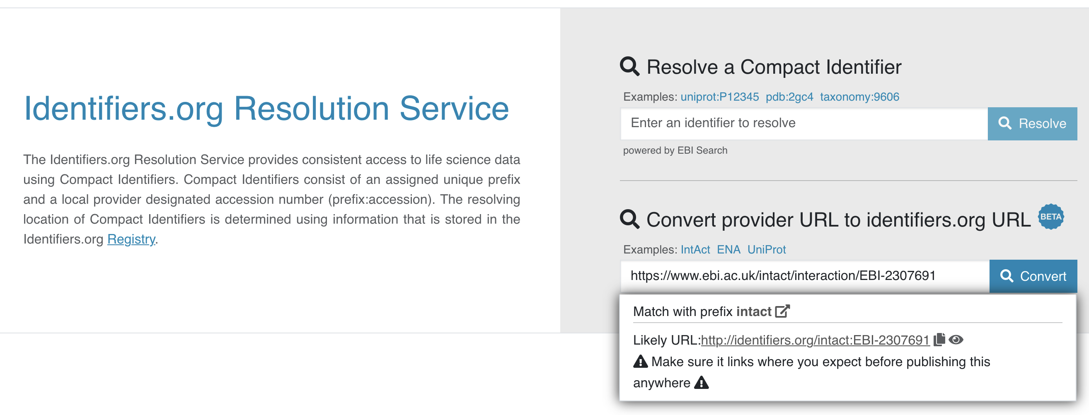
Task: Click the warning triangle after 'anywhere'
Action: (x=701, y=383)
